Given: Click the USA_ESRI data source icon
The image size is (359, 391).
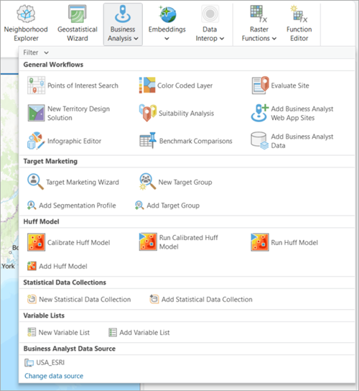Looking at the screenshot, I should click(x=29, y=362).
